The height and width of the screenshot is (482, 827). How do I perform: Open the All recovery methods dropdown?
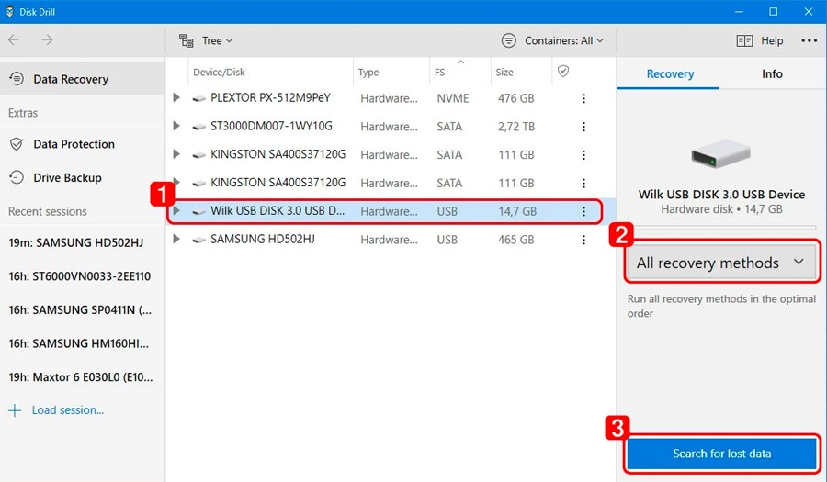click(x=720, y=263)
